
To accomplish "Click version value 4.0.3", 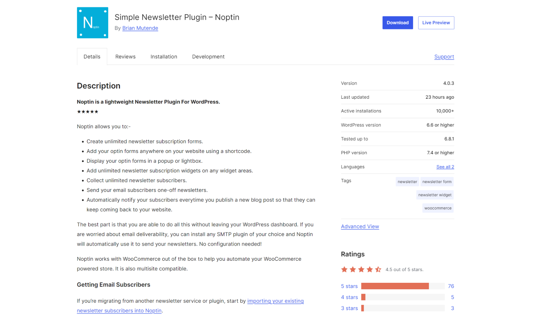I will (x=448, y=83).
